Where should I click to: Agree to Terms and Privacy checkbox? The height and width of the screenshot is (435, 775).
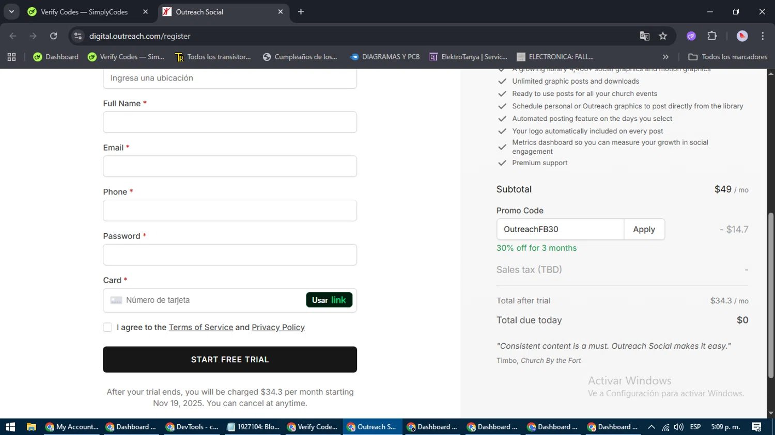107,327
